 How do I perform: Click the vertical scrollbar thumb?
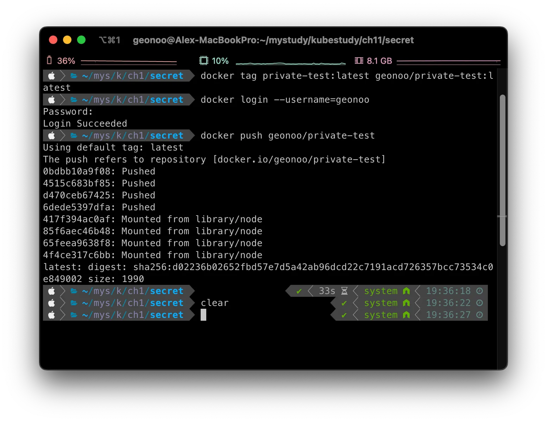503,170
